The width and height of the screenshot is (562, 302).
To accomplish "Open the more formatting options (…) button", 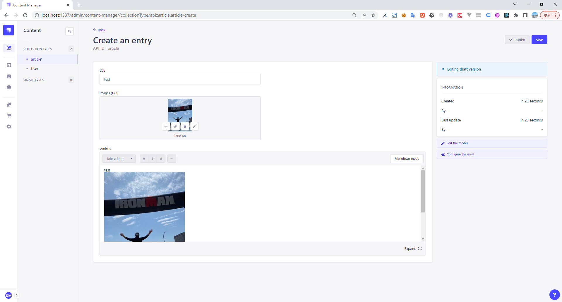I will [x=172, y=159].
